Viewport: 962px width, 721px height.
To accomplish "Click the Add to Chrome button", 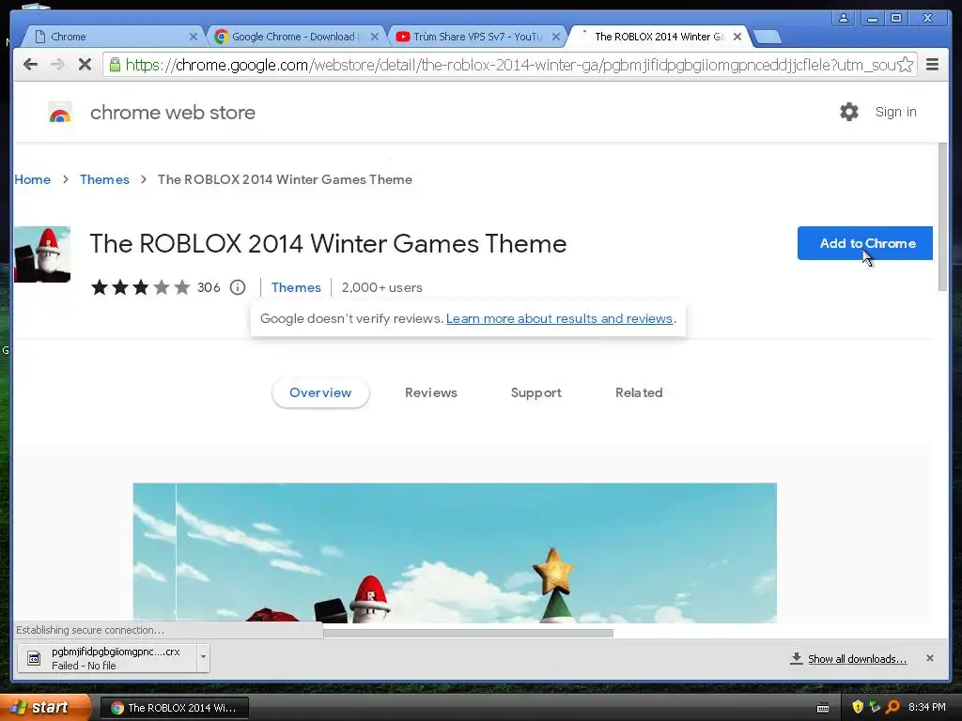I will pos(865,243).
